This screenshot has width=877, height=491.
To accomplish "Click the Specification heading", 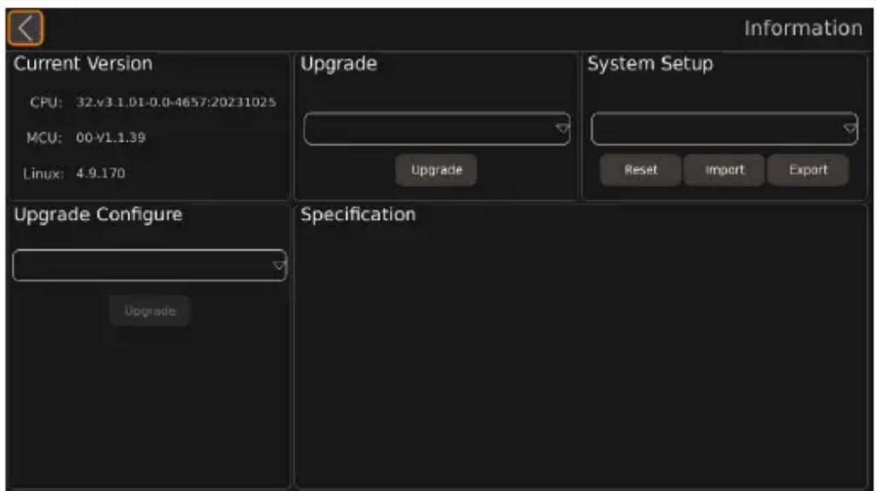I will pyautogui.click(x=358, y=215).
